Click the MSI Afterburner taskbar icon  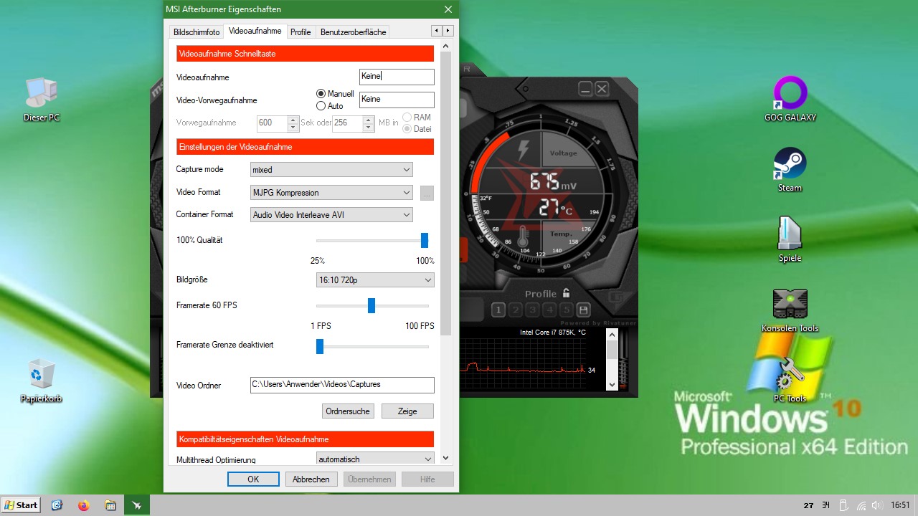click(136, 505)
